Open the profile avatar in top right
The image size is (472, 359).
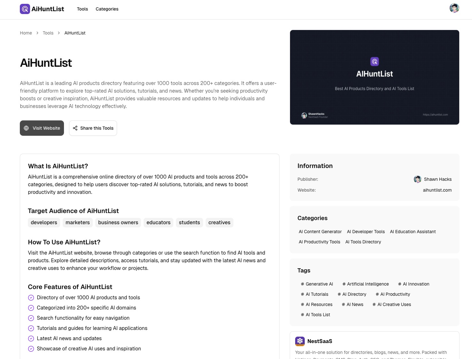tap(454, 8)
